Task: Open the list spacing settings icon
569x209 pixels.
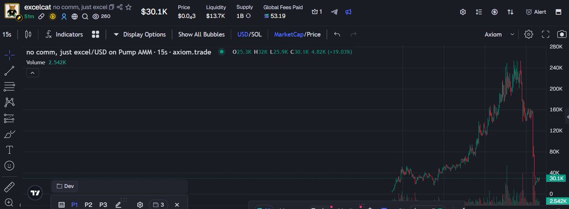Action: tap(479, 12)
